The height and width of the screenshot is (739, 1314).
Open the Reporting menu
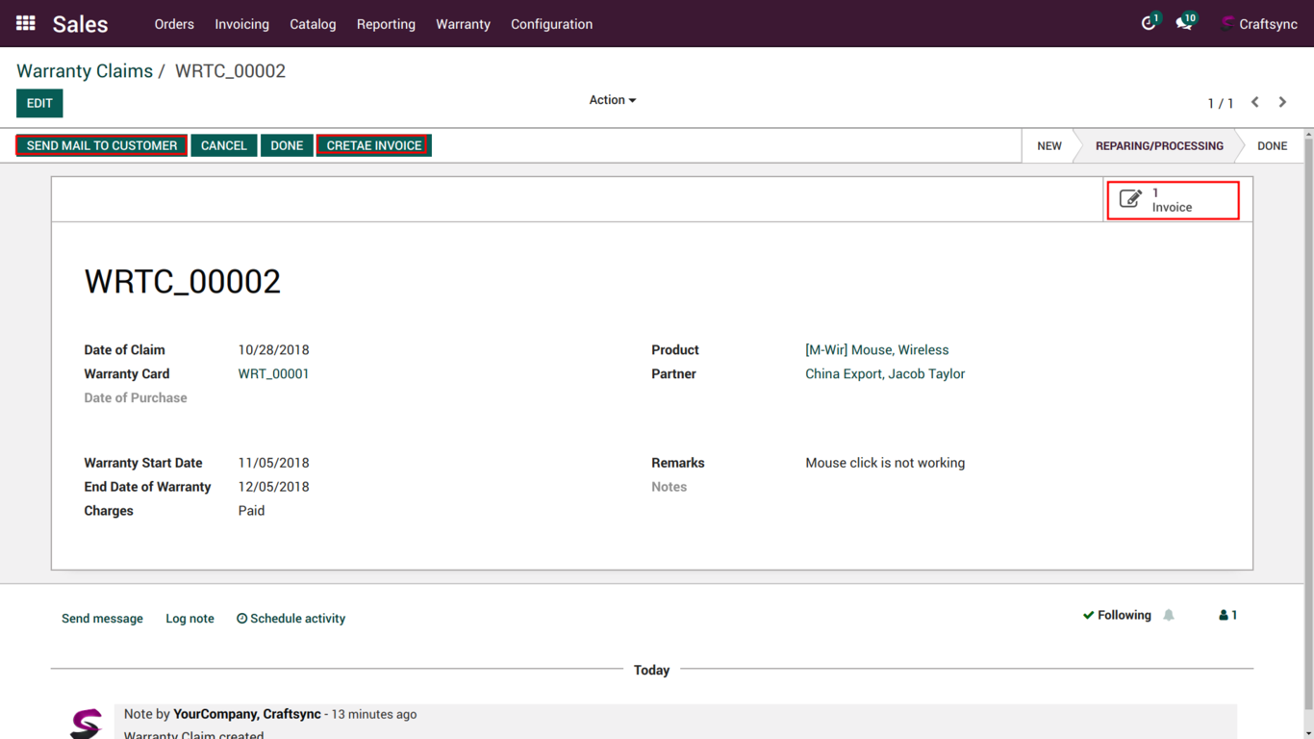pyautogui.click(x=386, y=24)
